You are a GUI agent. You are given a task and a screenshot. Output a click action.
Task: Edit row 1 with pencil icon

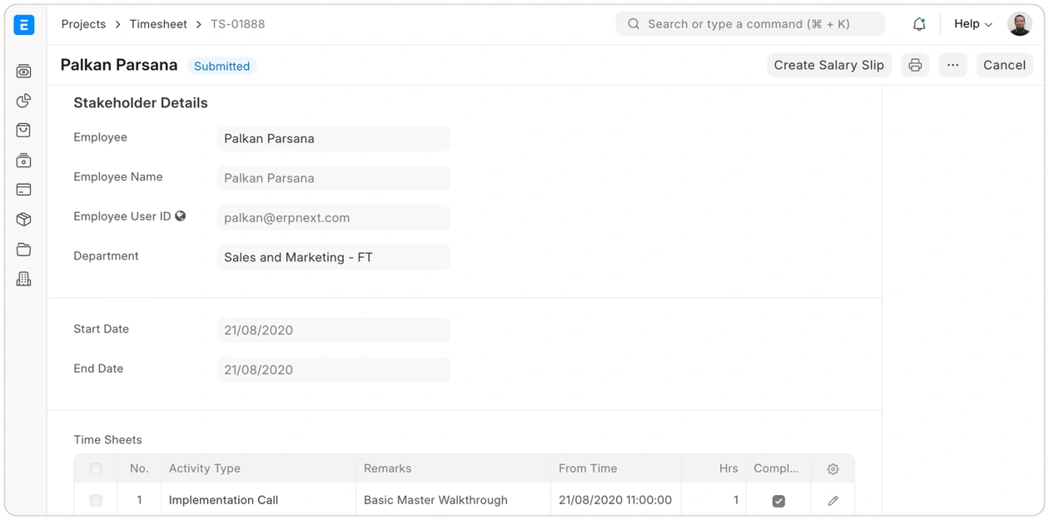pyautogui.click(x=833, y=501)
